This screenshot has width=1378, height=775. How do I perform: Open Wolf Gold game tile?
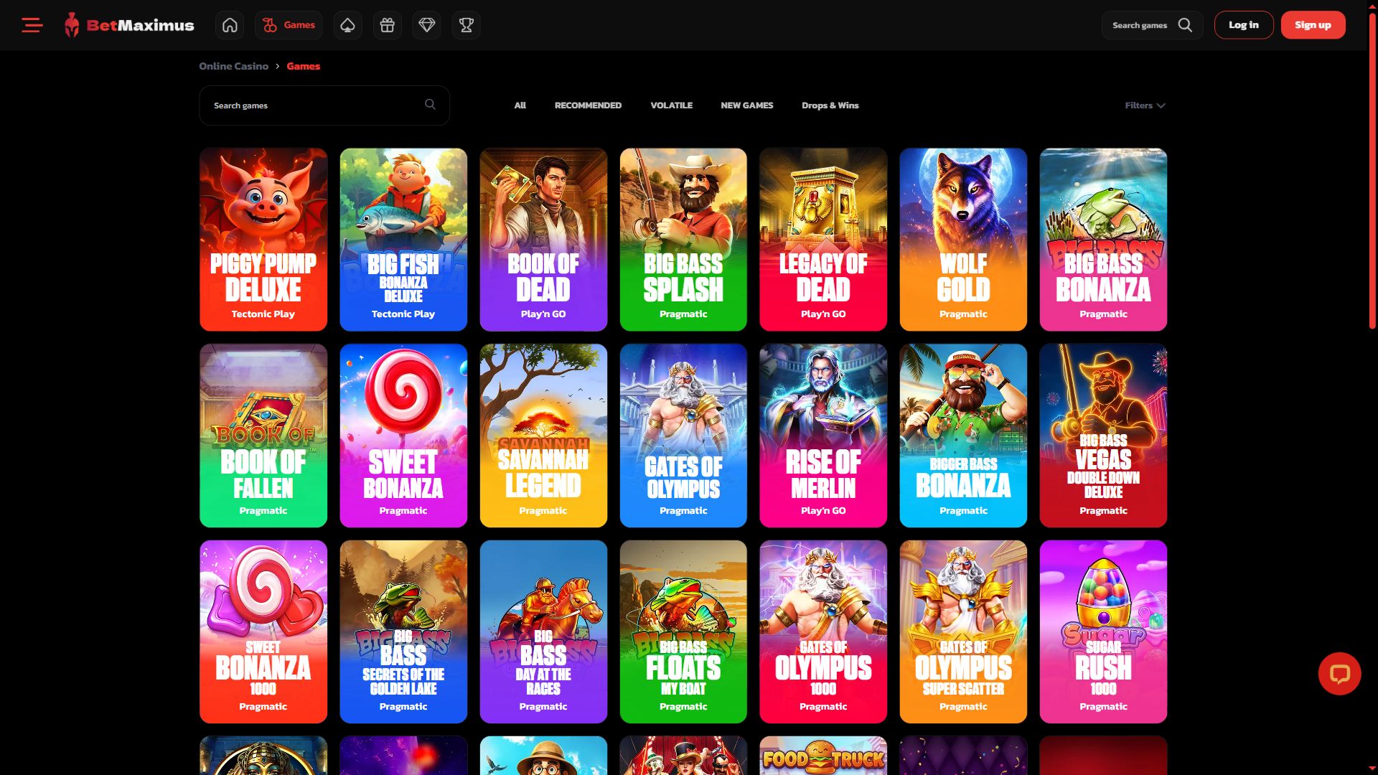(x=963, y=240)
